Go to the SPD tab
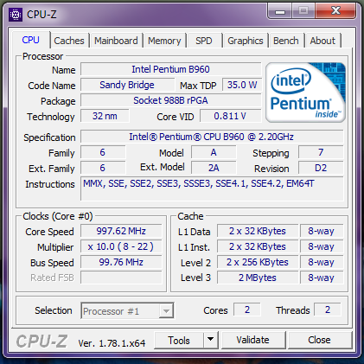This screenshot has width=364, height=364. pos(204,41)
